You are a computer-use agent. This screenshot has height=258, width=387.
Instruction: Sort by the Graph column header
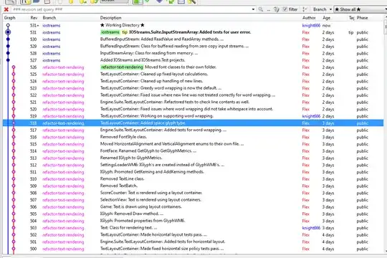click(10, 18)
